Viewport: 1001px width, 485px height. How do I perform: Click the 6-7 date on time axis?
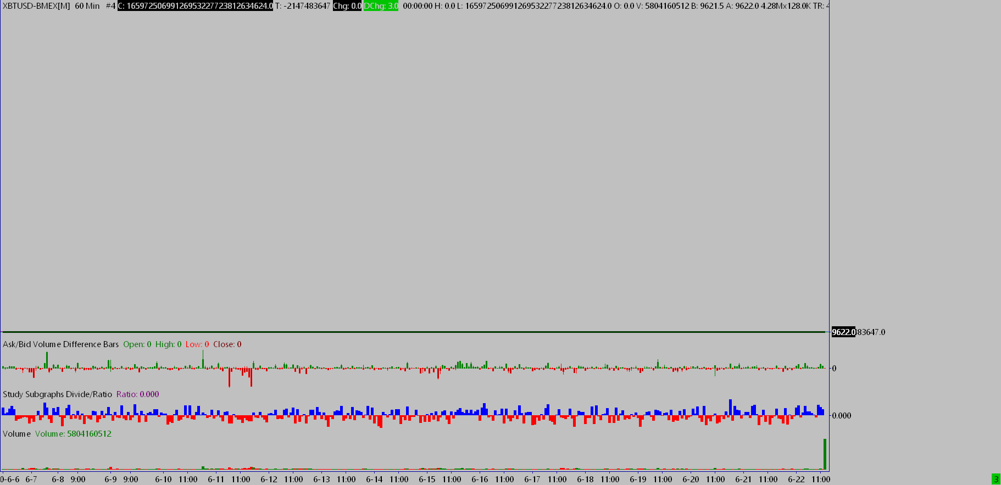[x=31, y=479]
